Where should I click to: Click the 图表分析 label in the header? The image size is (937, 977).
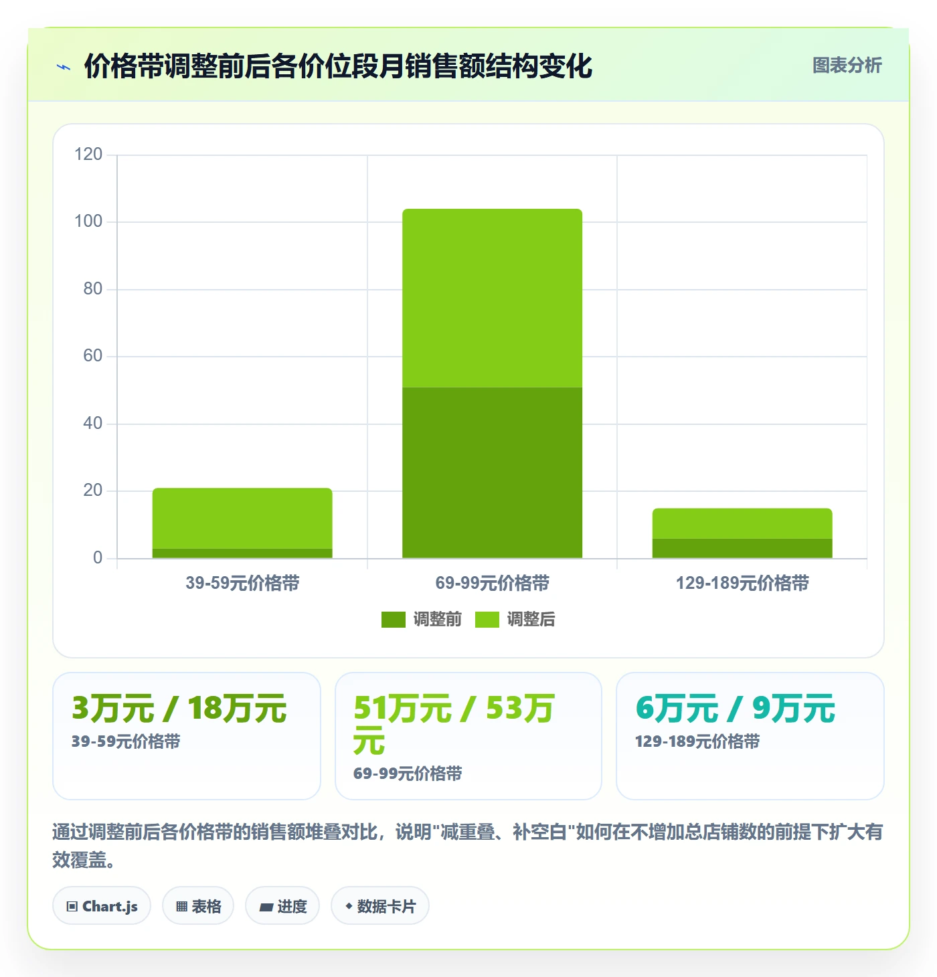click(x=847, y=66)
